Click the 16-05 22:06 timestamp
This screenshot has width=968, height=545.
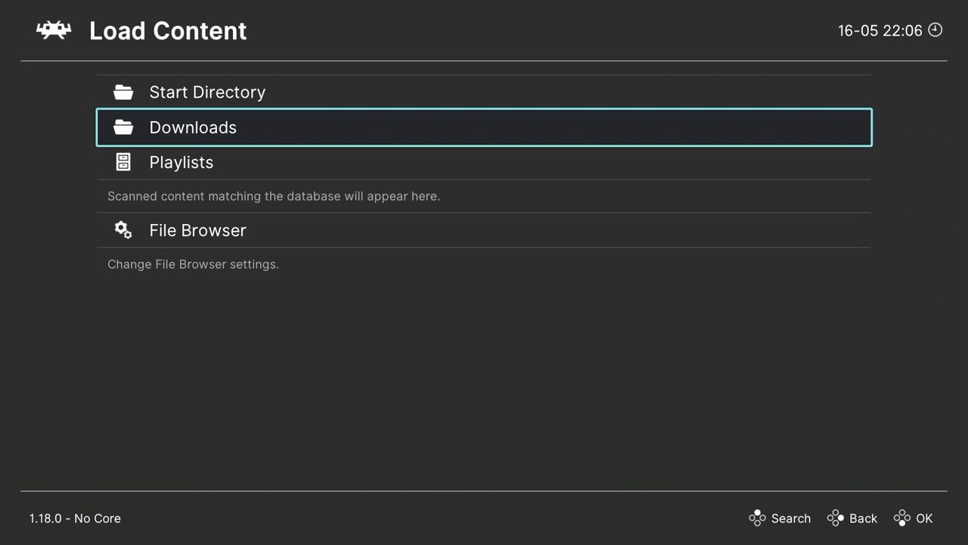coord(880,30)
